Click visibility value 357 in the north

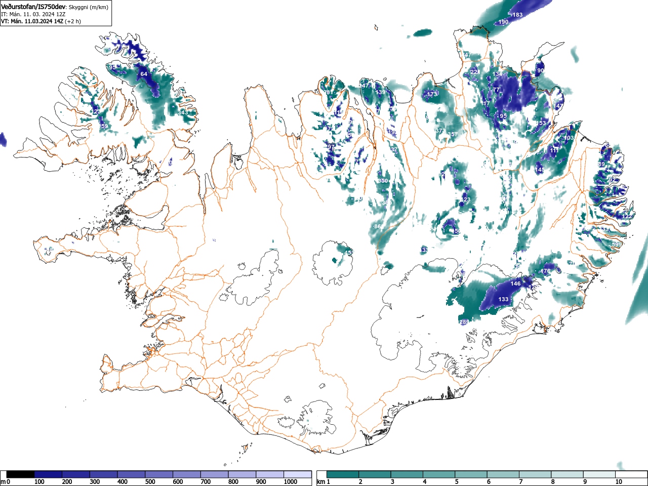[x=453, y=134]
